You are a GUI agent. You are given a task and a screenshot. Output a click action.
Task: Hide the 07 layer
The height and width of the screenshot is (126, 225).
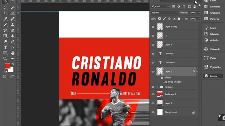pos(153,36)
